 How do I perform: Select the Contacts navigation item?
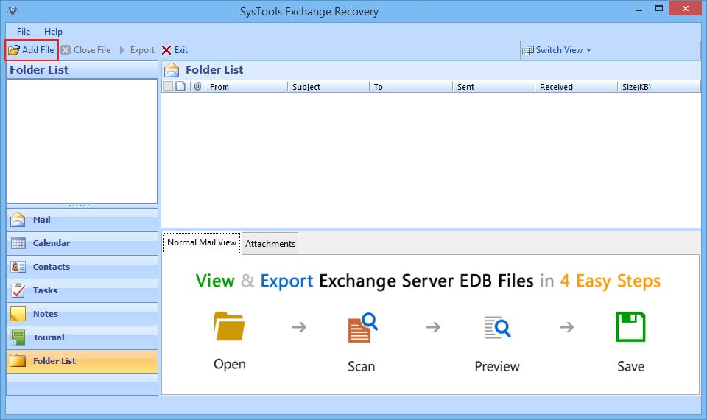82,267
